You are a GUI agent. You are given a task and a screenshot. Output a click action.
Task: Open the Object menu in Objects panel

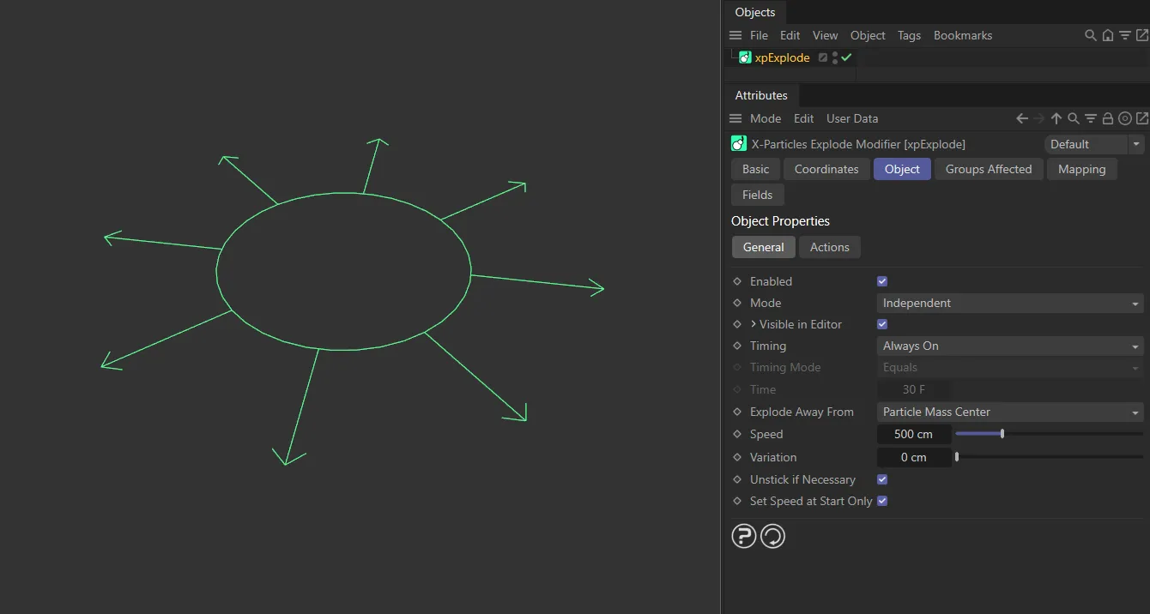click(x=867, y=35)
